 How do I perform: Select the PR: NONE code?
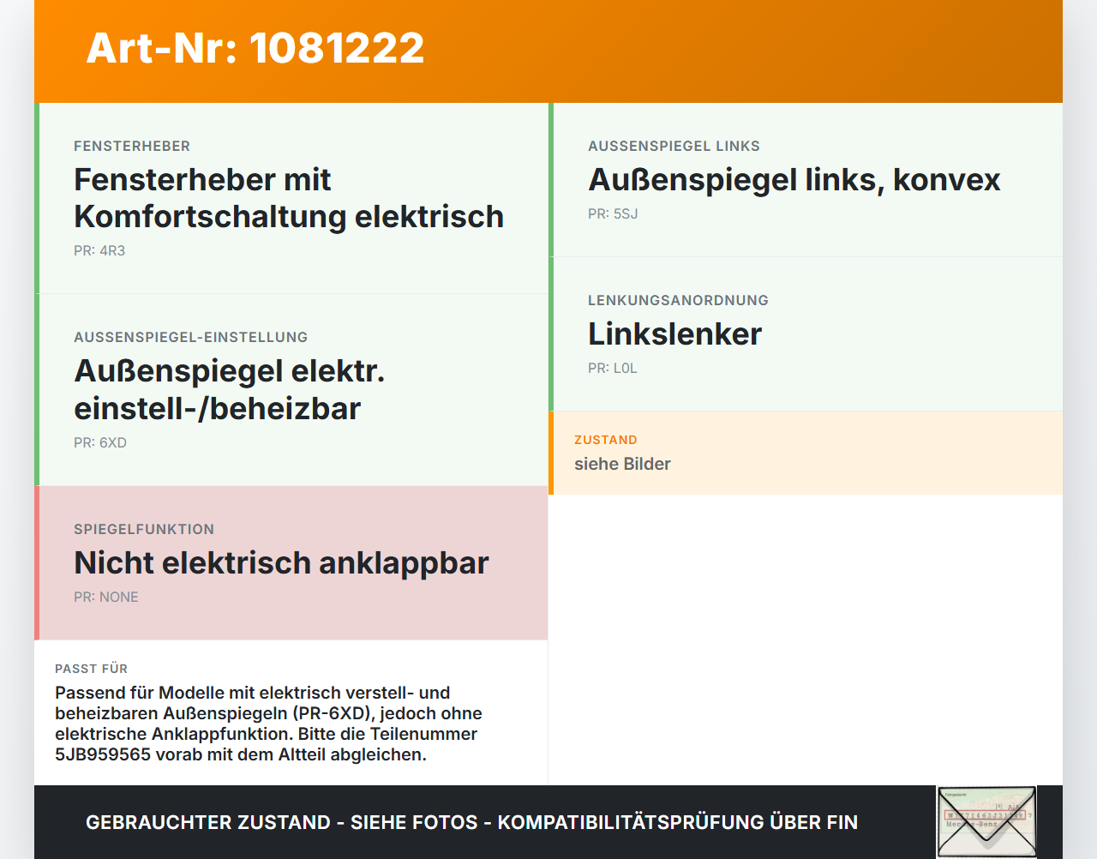pos(106,598)
